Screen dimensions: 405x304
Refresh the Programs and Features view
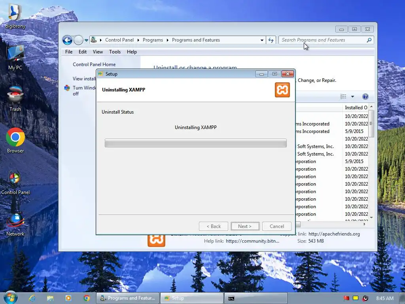tap(271, 40)
